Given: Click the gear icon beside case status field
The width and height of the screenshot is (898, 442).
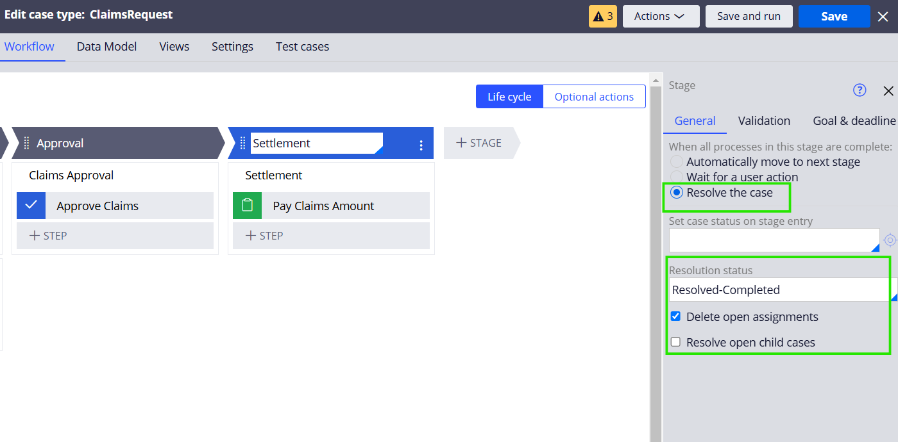Looking at the screenshot, I should pos(890,240).
